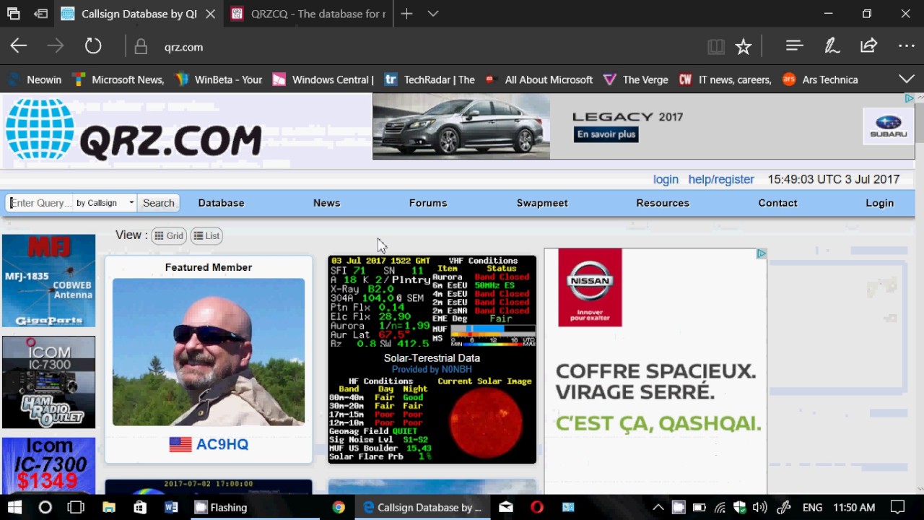This screenshot has width=924, height=520.
Task: Open Microsoft News bookmark
Action: (118, 79)
